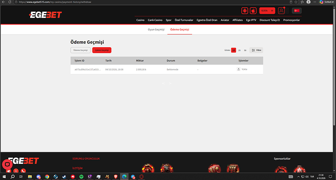Open the Spor menu item
The height and width of the screenshot is (180, 336).
pos(168,20)
